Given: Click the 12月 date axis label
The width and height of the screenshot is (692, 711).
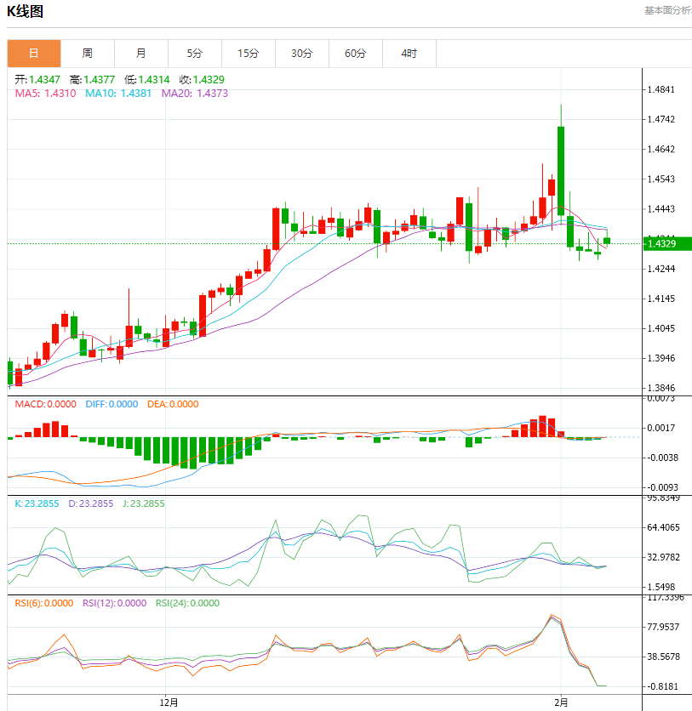Looking at the screenshot, I should point(169,702).
